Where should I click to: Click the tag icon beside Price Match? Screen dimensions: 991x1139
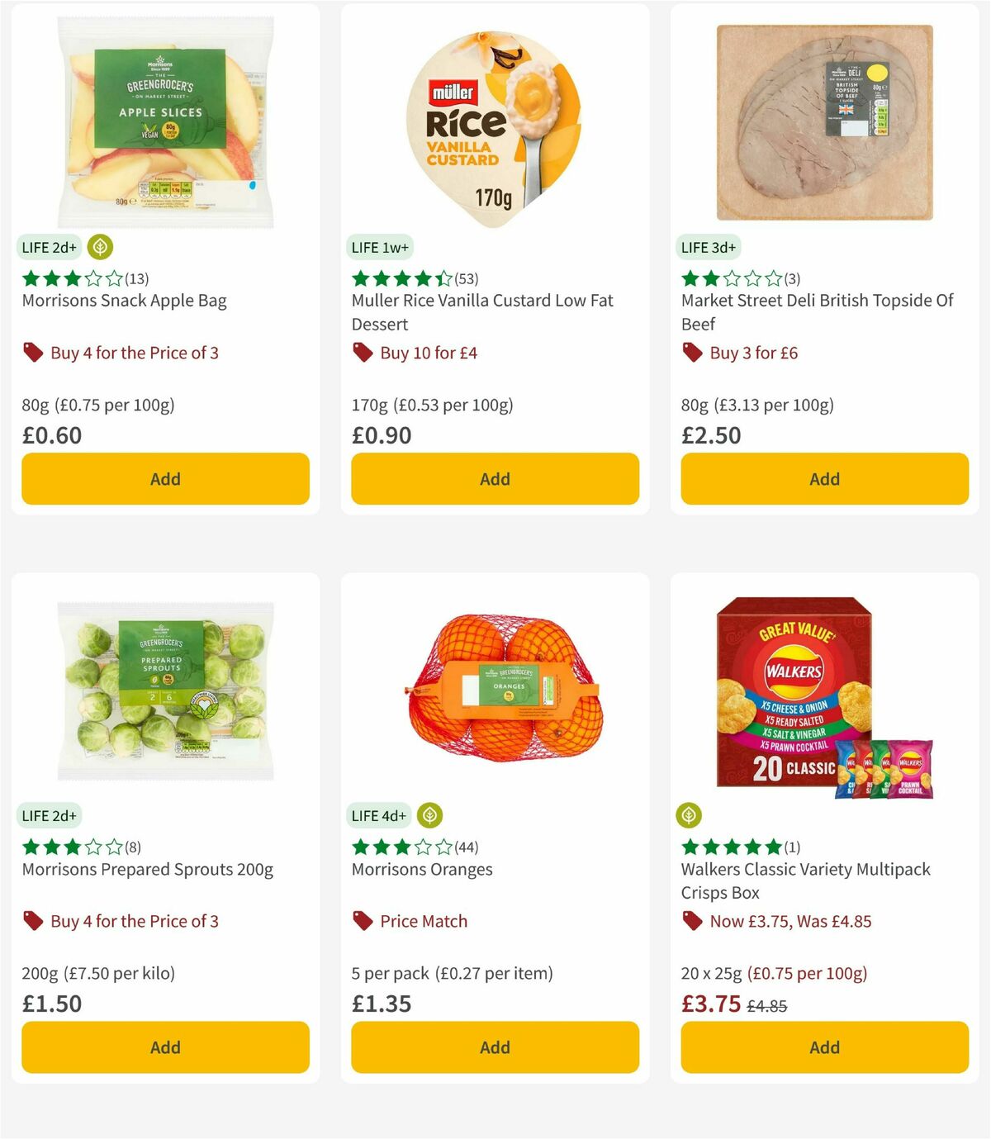pyautogui.click(x=363, y=920)
